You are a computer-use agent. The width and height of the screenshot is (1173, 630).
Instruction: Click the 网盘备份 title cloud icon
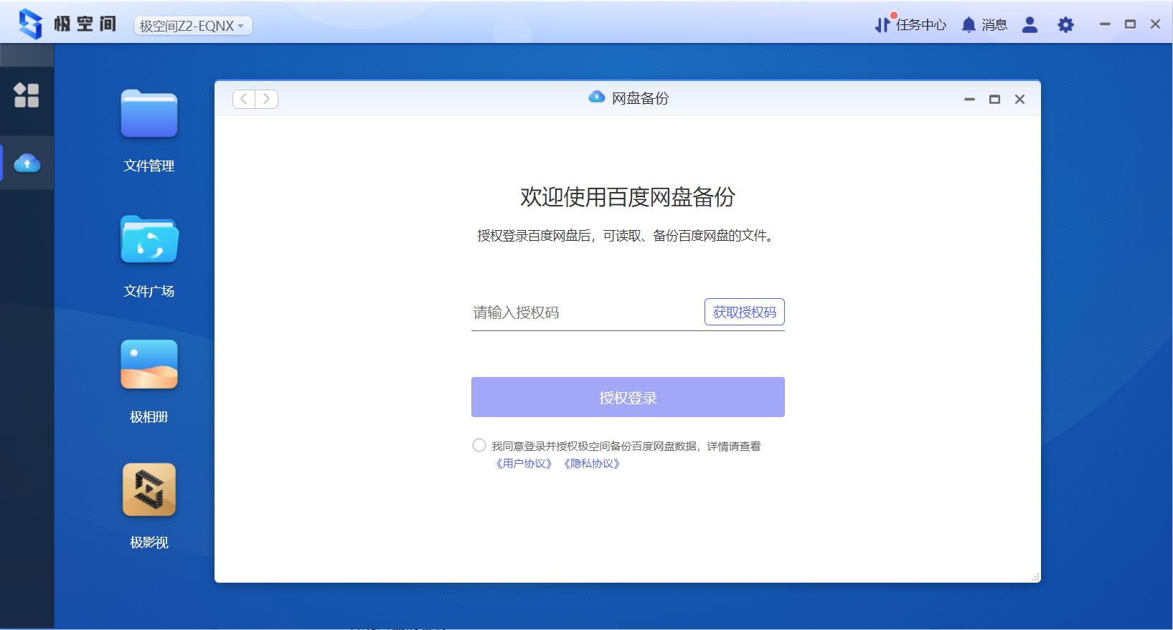(596, 97)
